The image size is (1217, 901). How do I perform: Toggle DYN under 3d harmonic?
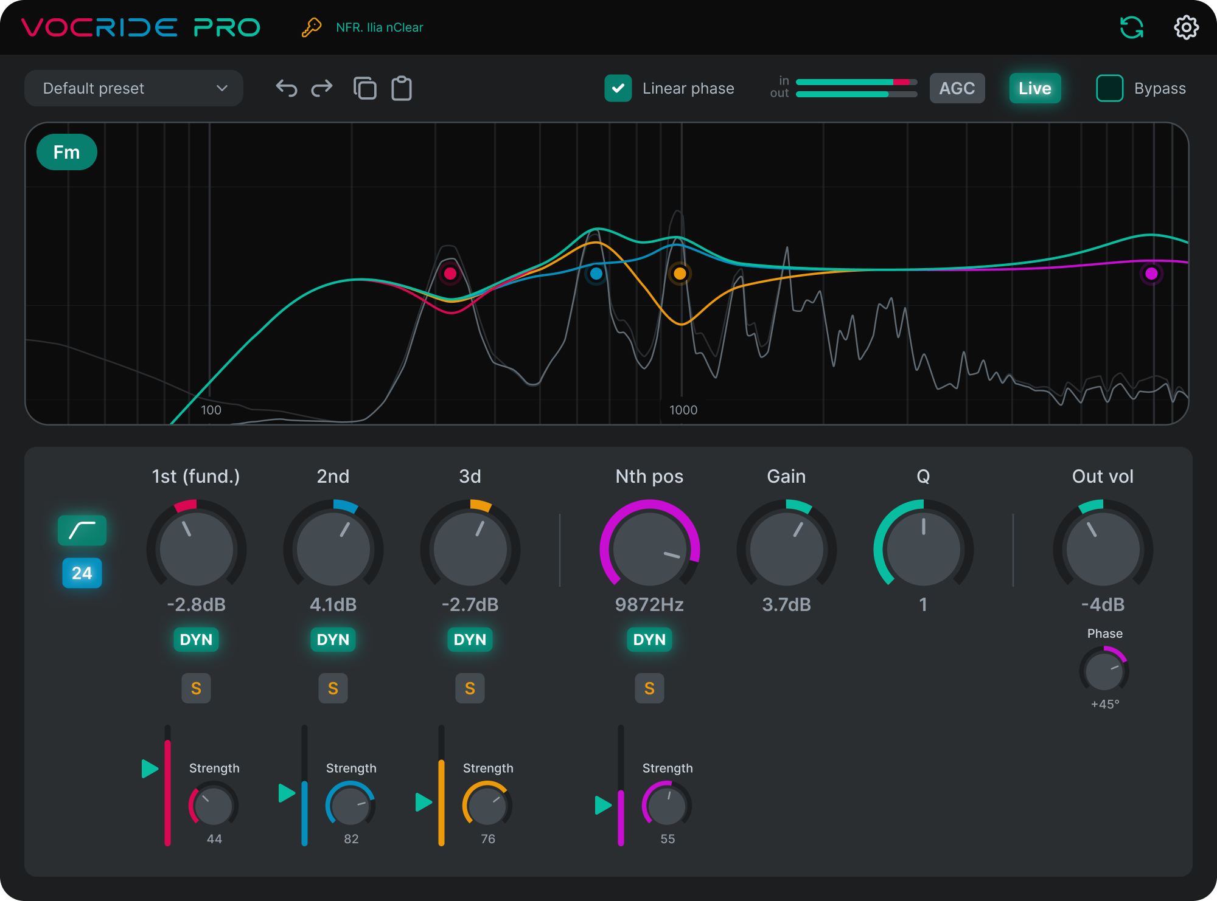[x=470, y=640]
